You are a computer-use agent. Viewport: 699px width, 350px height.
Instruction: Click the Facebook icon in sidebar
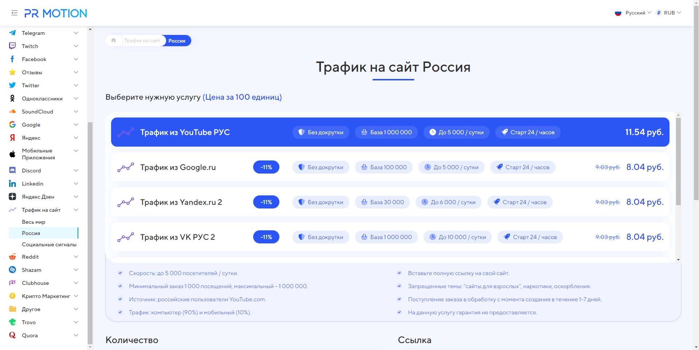click(x=12, y=59)
